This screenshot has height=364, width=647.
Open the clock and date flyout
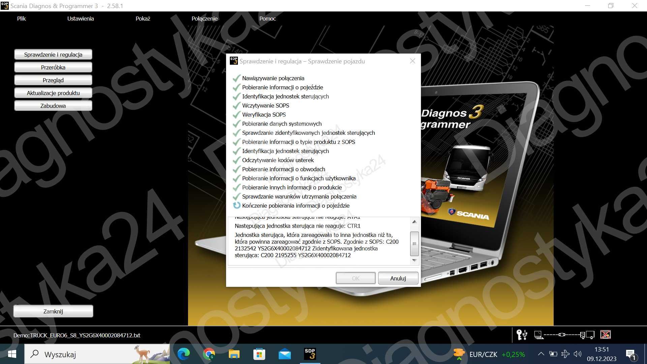pos(602,354)
